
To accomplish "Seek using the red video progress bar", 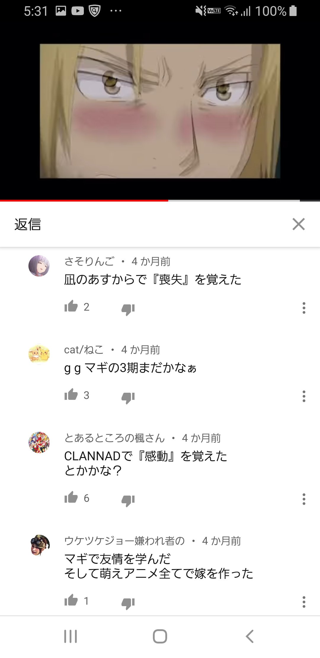I will (x=160, y=201).
